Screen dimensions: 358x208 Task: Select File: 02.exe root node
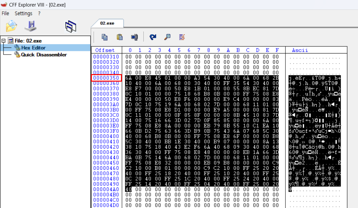point(28,41)
